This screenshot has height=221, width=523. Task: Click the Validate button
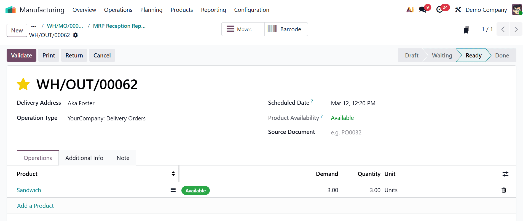(22, 56)
